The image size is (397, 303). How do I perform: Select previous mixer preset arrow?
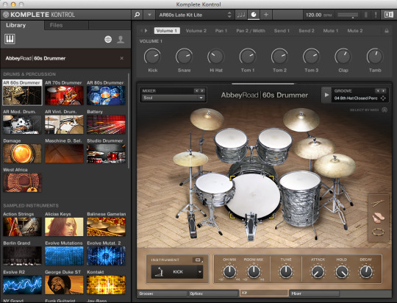(x=196, y=90)
